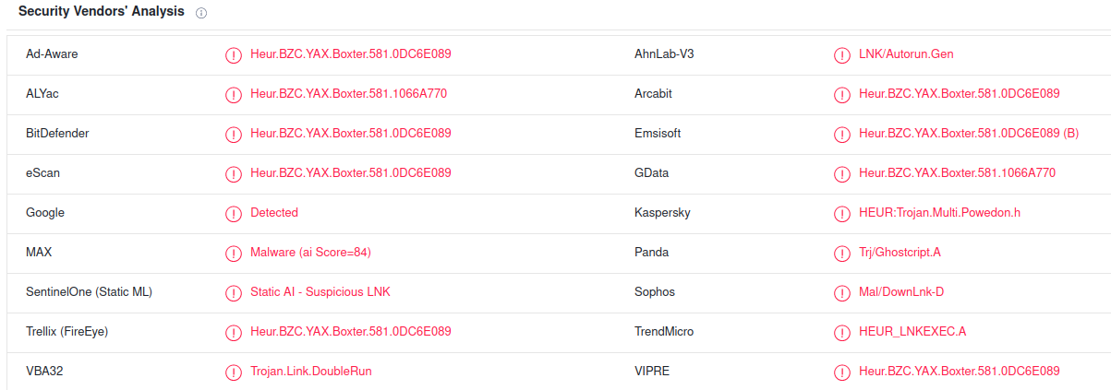
Task: Click the Emsisoft detection ending in (B)
Action: point(969,133)
